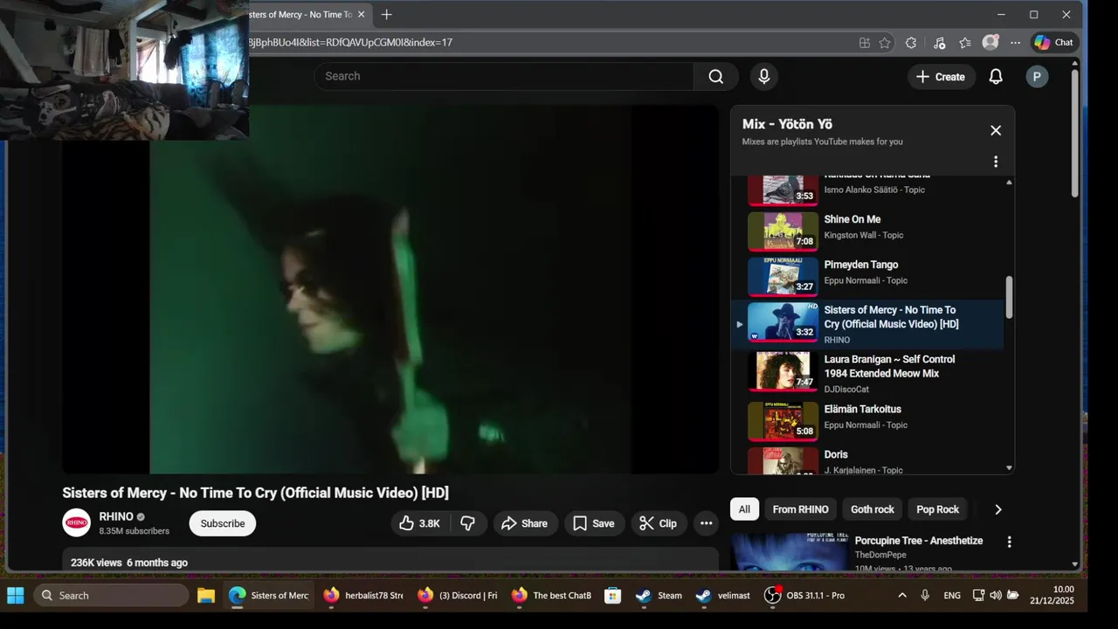Switch to 'The best ChatB' Firefox window
The image size is (1118, 629).
(552, 596)
